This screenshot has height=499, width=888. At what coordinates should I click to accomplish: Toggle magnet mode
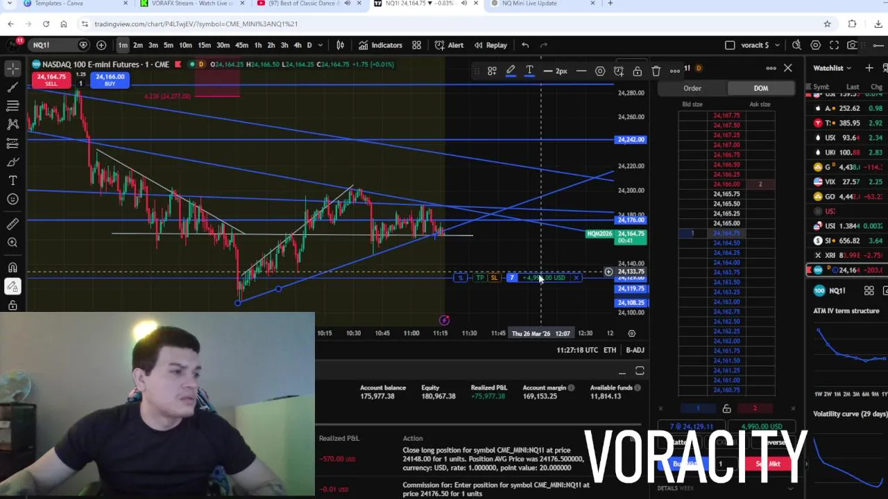coord(12,268)
